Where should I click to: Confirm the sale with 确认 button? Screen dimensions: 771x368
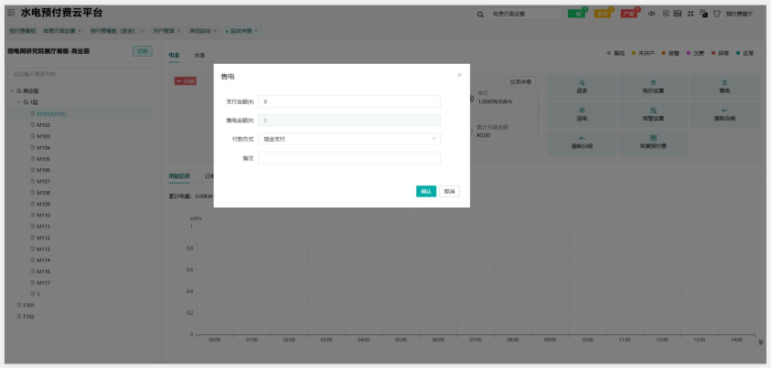pos(426,192)
